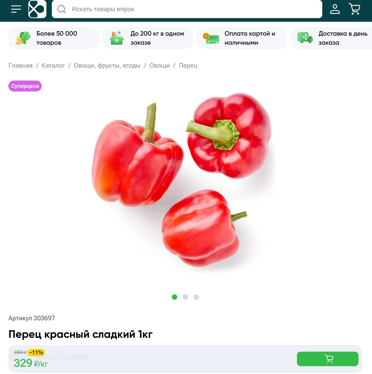Open 'Овощи, фрукты, ягоды' breadcrumb
The image size is (372, 374).
107,66
